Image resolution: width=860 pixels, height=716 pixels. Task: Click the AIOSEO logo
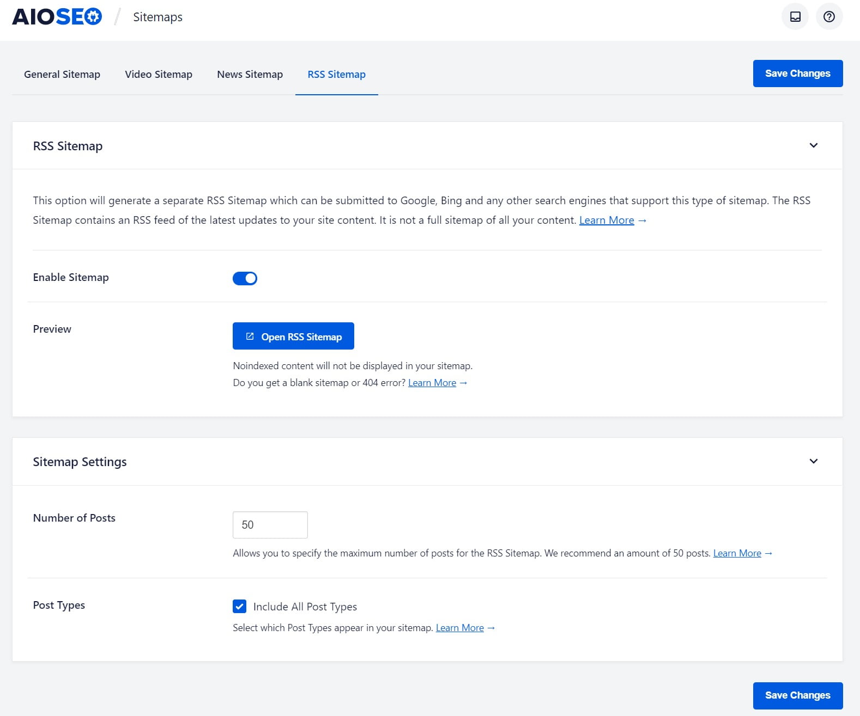point(57,17)
